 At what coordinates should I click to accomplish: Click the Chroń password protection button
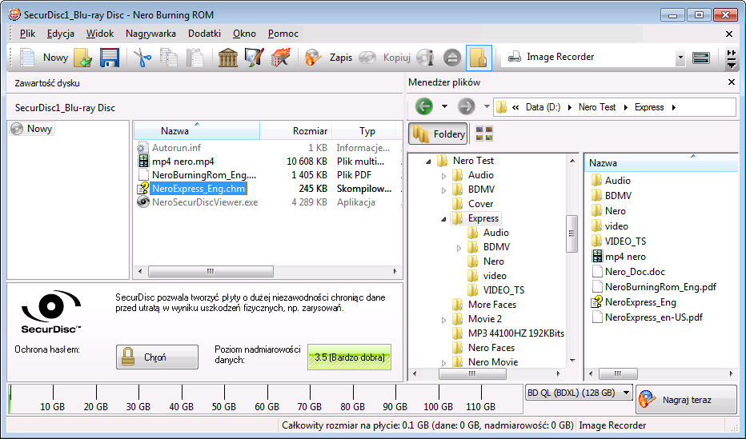[157, 357]
